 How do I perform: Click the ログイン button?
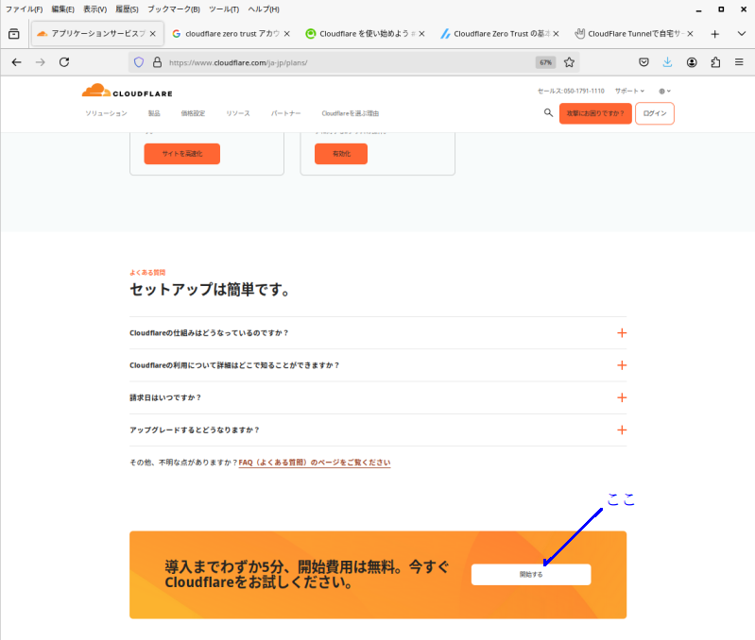[655, 113]
